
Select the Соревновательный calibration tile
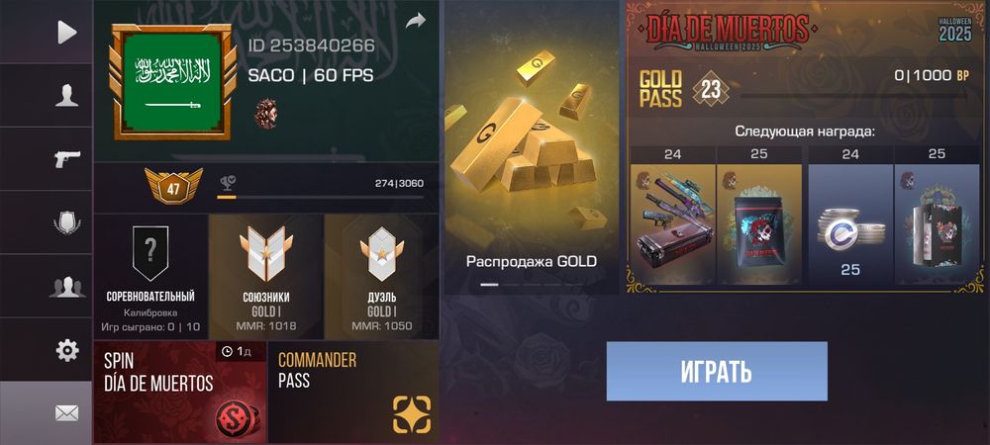coord(150,277)
